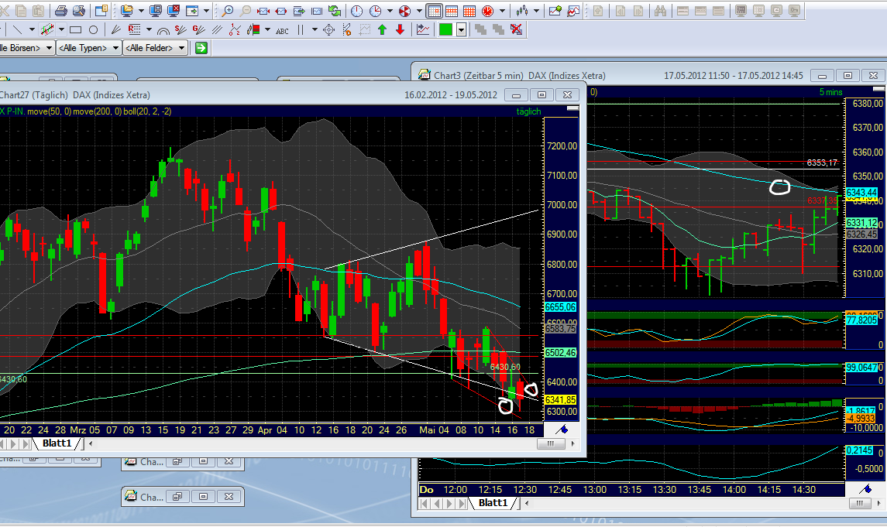887x527 pixels.
Task: Click the 77,8205 indicator value label
Action: tap(861, 320)
